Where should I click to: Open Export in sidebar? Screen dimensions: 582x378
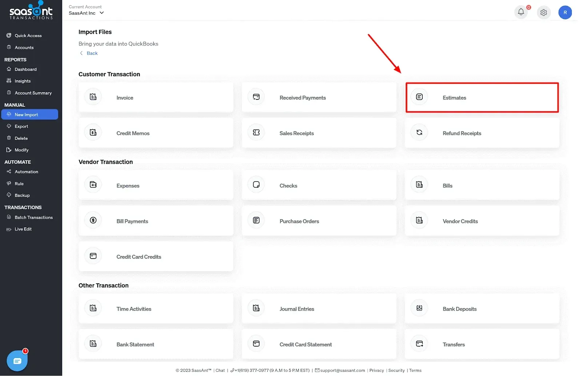click(21, 126)
